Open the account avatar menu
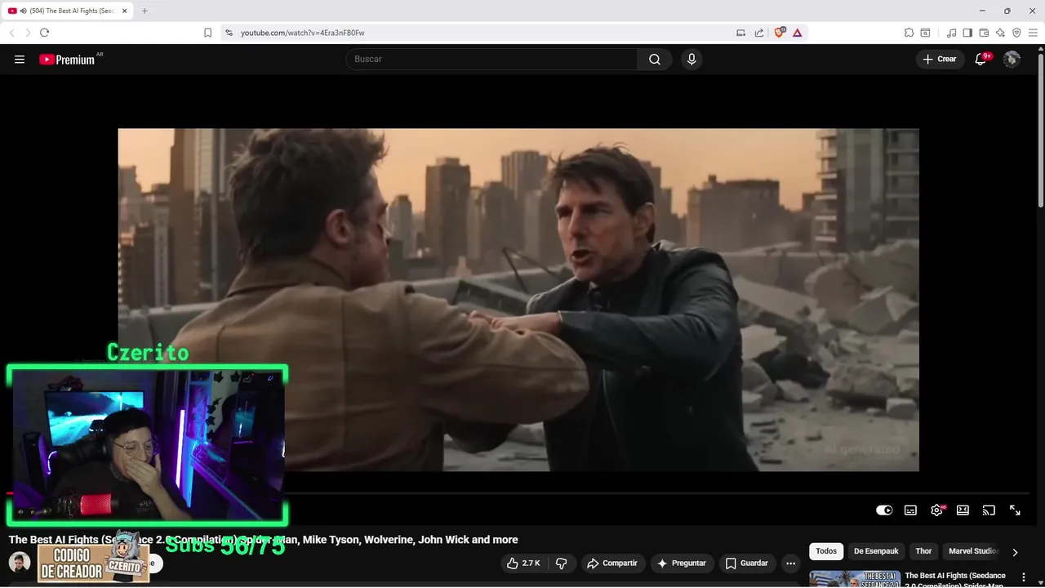1045x588 pixels. [1012, 59]
